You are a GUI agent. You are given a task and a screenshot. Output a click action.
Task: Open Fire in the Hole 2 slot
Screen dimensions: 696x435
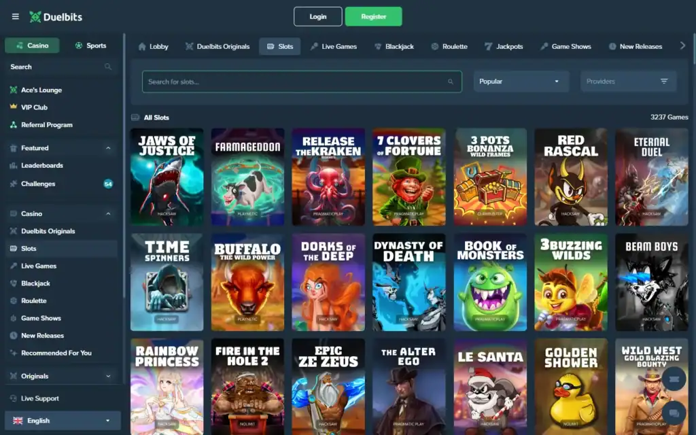[x=247, y=387]
